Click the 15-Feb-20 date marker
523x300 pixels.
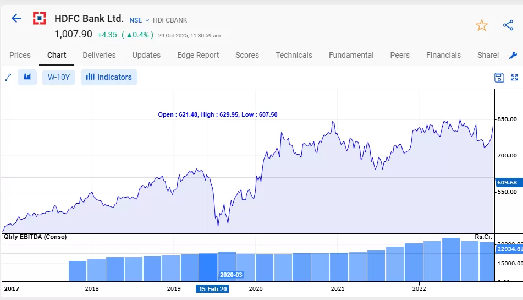click(212, 289)
